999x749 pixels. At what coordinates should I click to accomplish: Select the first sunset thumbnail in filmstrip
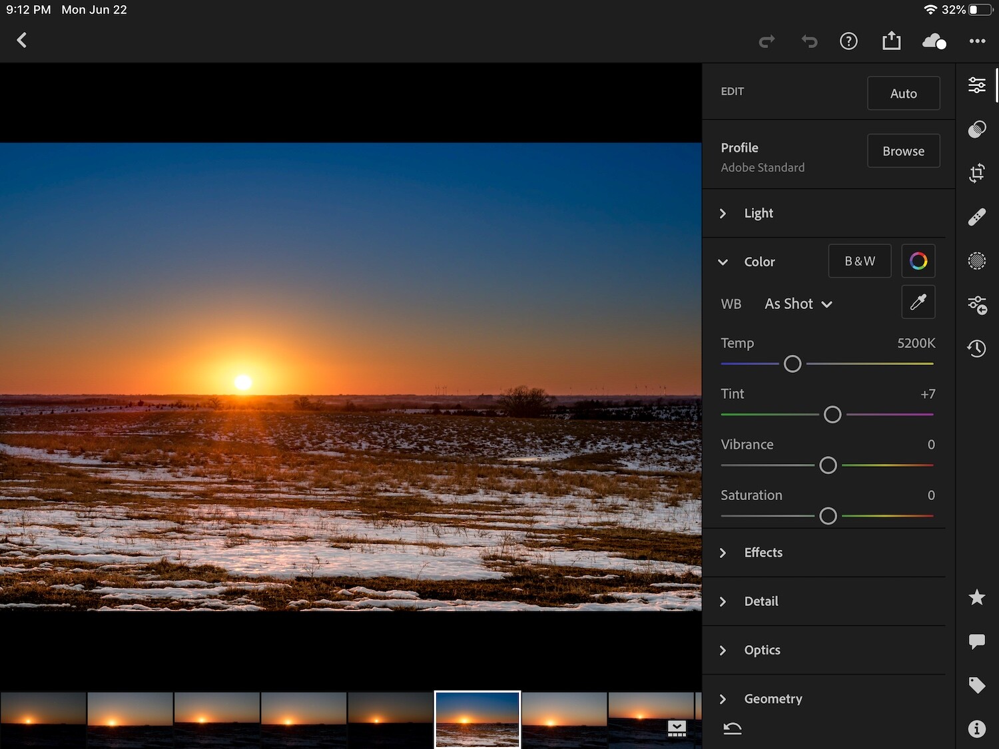[x=43, y=719]
